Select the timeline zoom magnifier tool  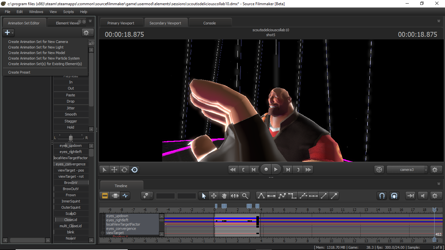(x=245, y=196)
